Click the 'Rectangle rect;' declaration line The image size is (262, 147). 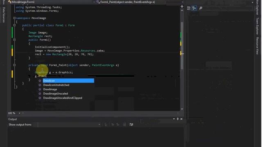click(40, 36)
